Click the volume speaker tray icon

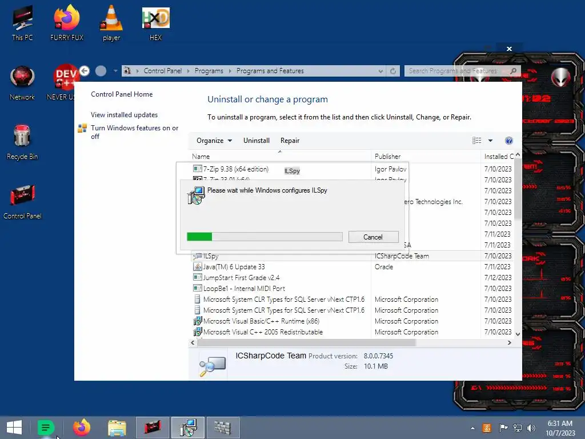point(531,428)
